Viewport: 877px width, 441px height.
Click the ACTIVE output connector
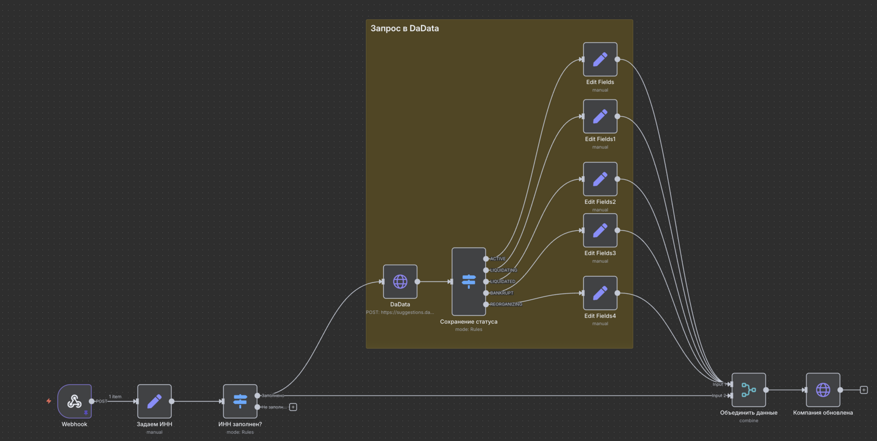point(486,259)
